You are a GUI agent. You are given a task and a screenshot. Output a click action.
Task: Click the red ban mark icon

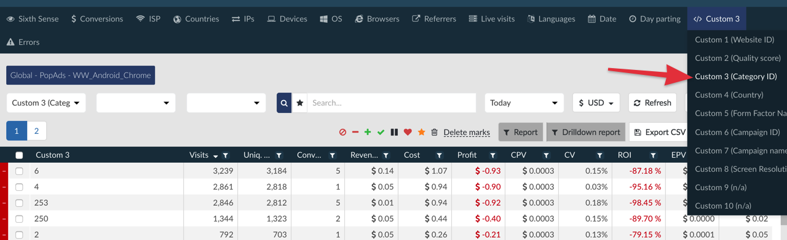[x=342, y=132]
